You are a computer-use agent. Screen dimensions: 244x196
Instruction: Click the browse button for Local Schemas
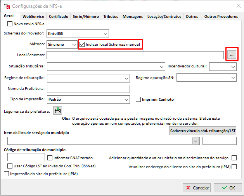tap(232, 55)
